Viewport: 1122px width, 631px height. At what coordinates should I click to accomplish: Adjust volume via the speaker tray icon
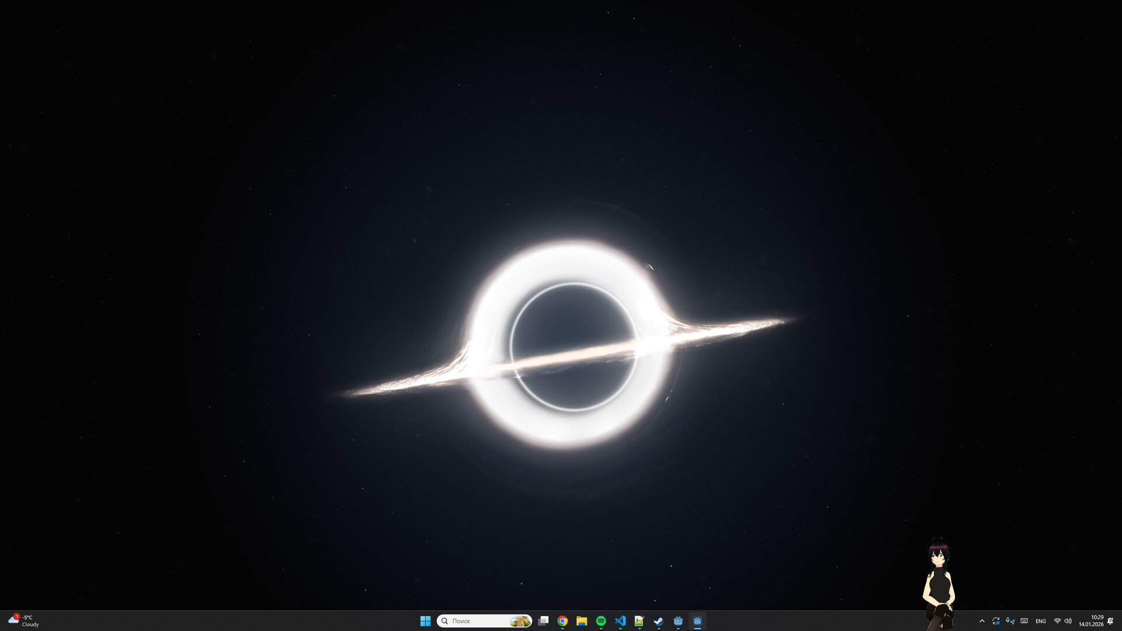[x=1068, y=621]
